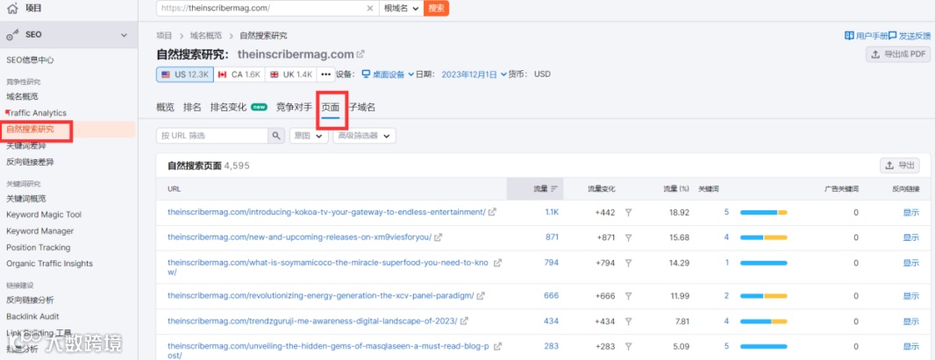
Task: Click filter icon in +871 row
Action: [x=628, y=236]
